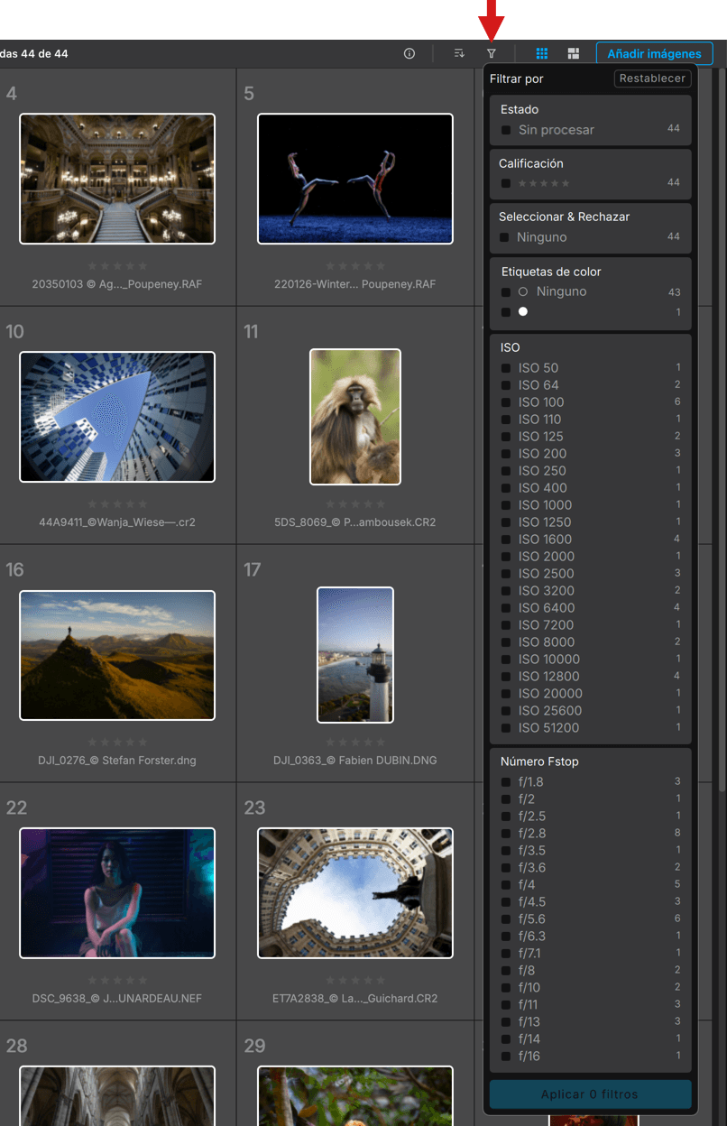Check Ninguno under Etiquetas de color
The width and height of the screenshot is (727, 1126).
506,292
